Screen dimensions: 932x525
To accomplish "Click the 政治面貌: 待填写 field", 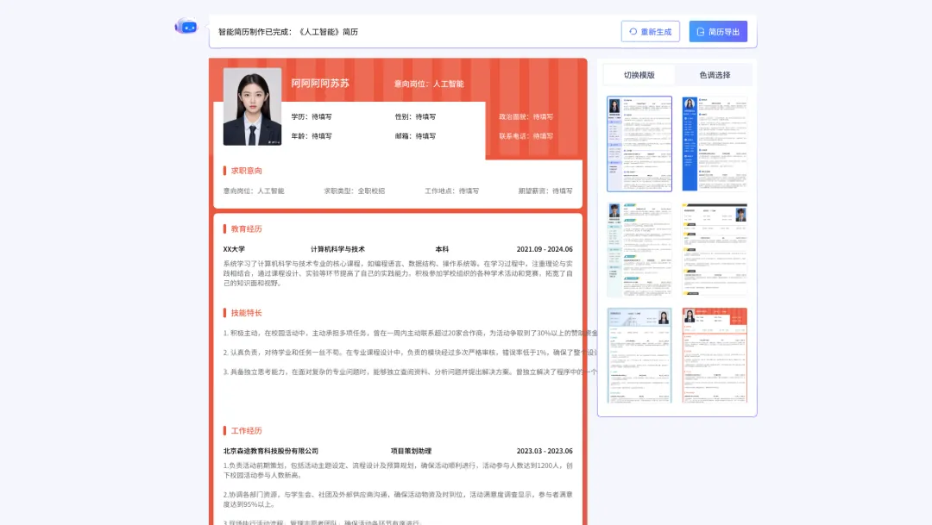I will tap(526, 117).
